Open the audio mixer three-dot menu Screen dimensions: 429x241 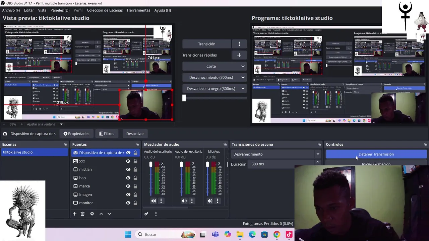[156, 214]
